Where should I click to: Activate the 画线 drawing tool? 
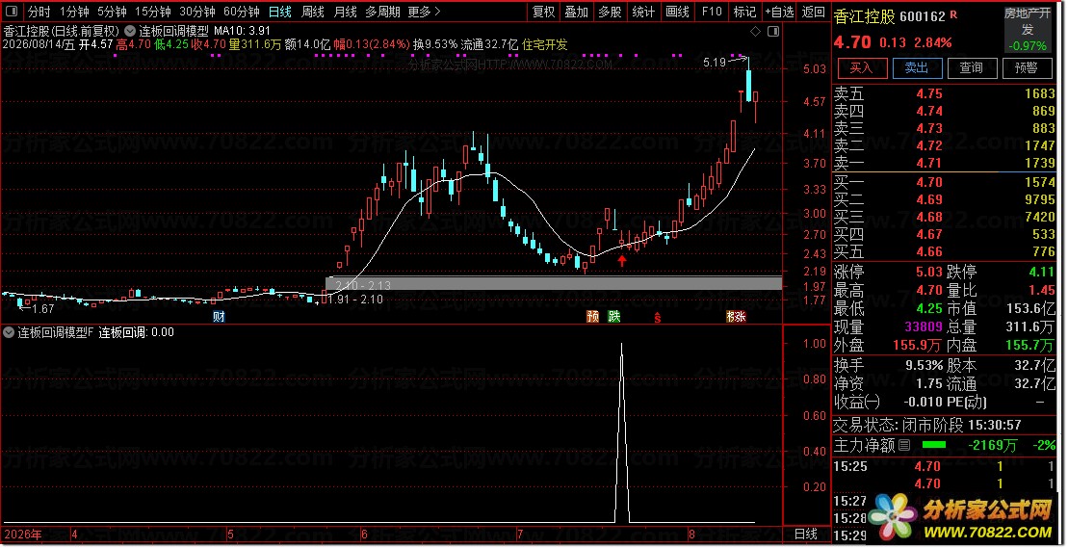click(677, 12)
